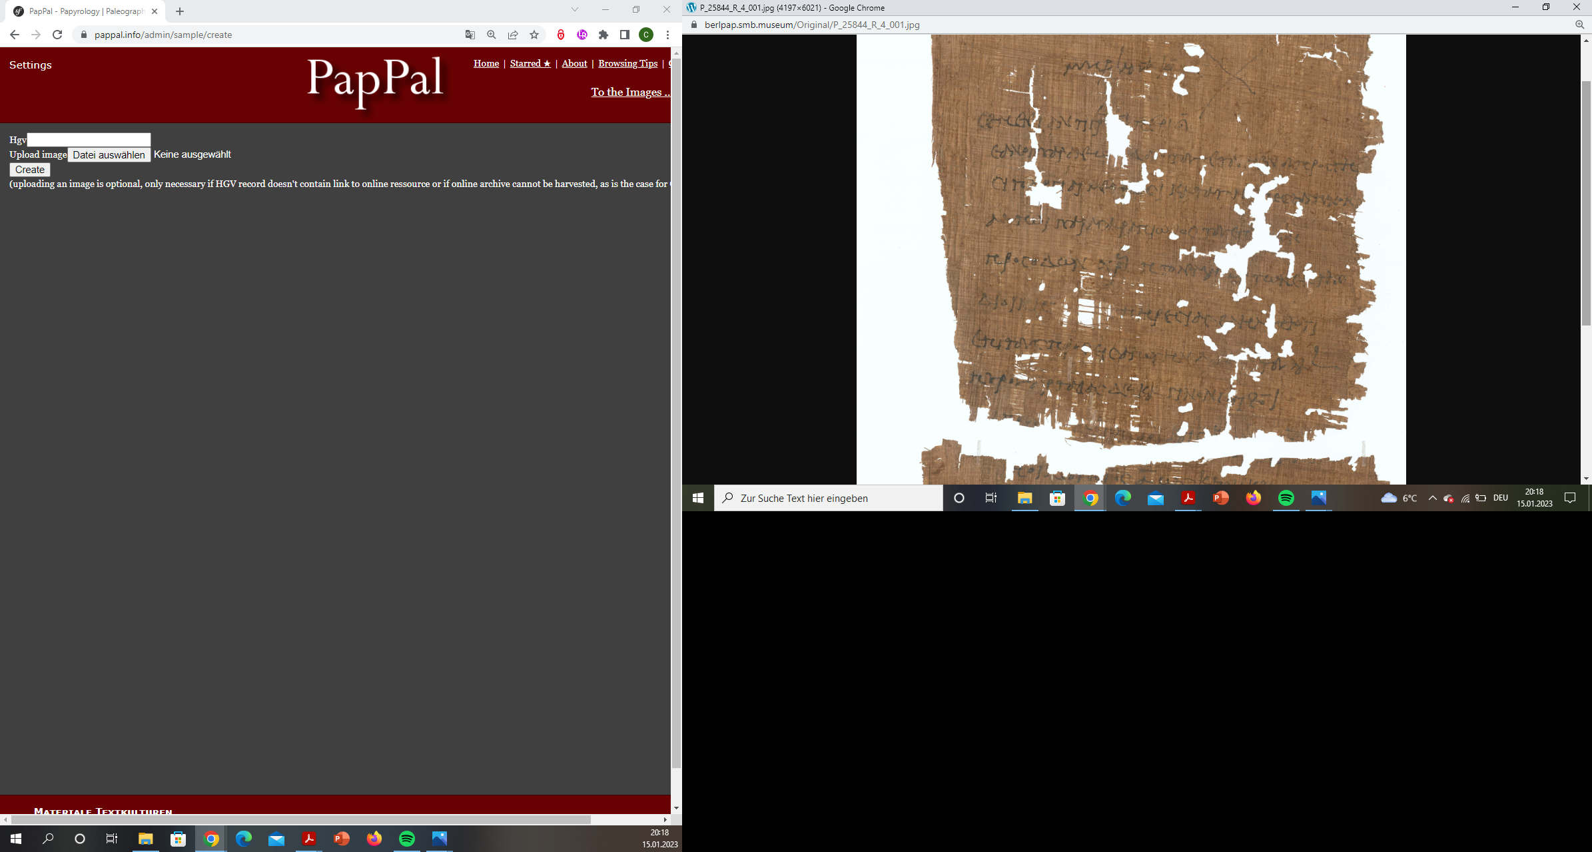Screen dimensions: 1592x852
Task: Open the 6°C weather widget
Action: click(x=1399, y=498)
